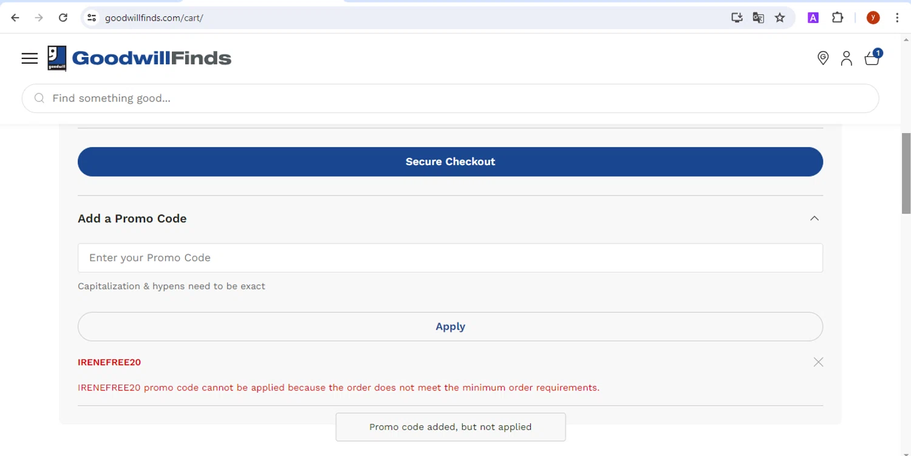Click the Secure Checkout button

point(450,162)
